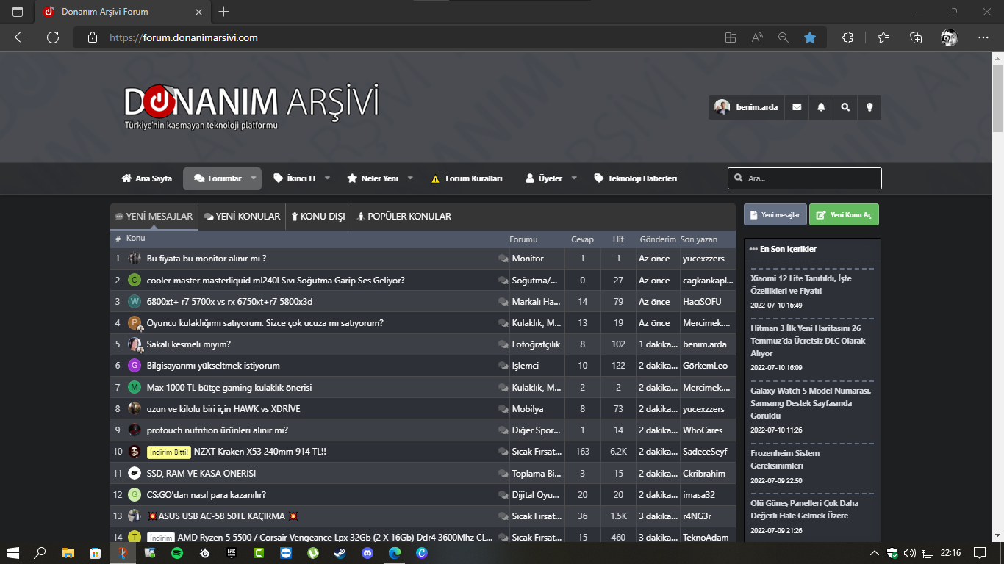Expand the Neler Yeni dropdown arrow
This screenshot has height=564, width=1004.
[410, 178]
